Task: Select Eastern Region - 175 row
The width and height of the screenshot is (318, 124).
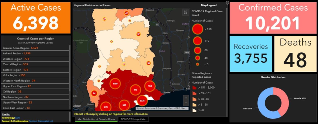Action: click(x=35, y=70)
